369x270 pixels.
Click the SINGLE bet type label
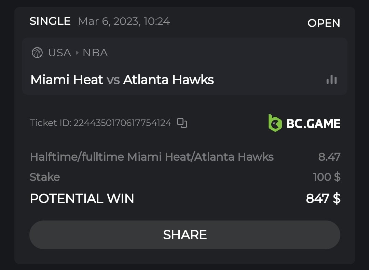[50, 22]
